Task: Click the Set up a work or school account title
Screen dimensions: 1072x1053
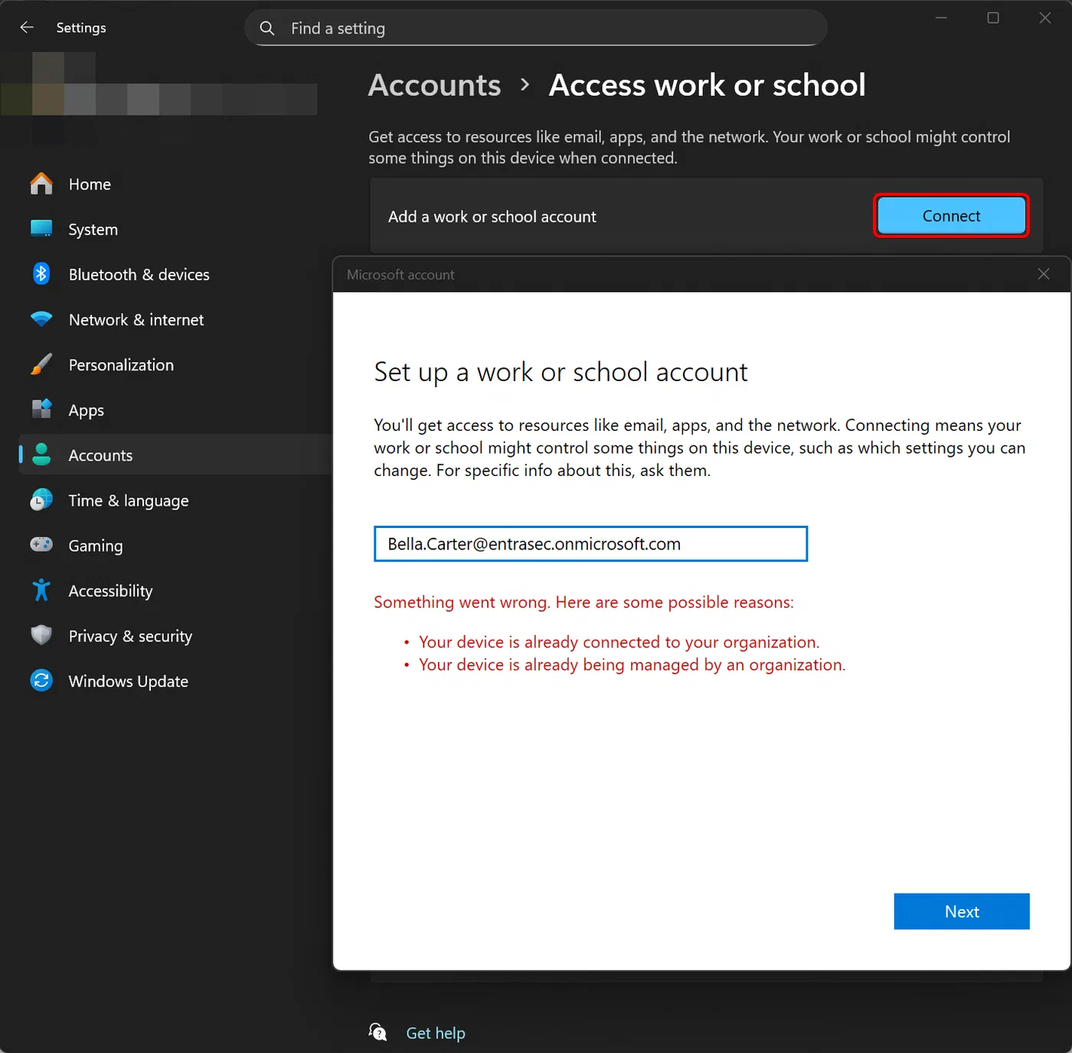Action: (561, 372)
